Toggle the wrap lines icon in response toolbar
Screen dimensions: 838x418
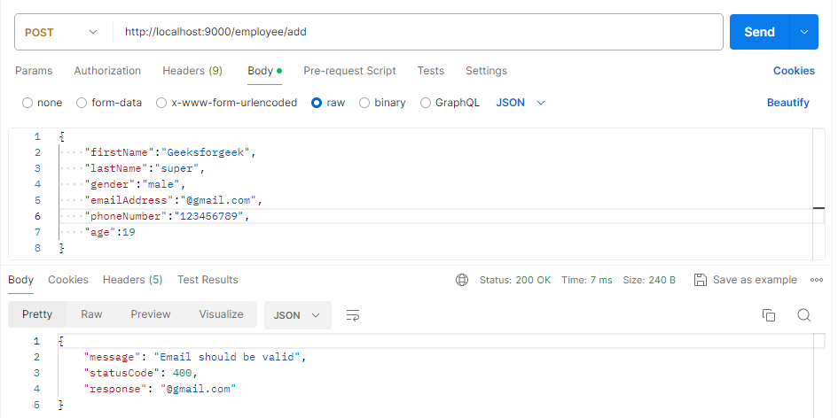[353, 315]
